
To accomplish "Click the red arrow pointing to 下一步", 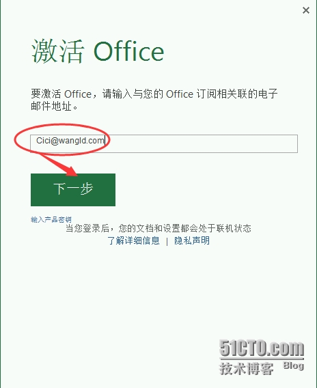I will (x=59, y=165).
